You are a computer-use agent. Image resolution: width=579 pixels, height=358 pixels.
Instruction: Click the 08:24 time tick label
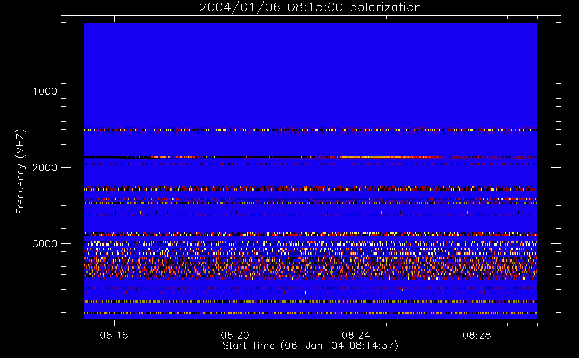point(356,335)
